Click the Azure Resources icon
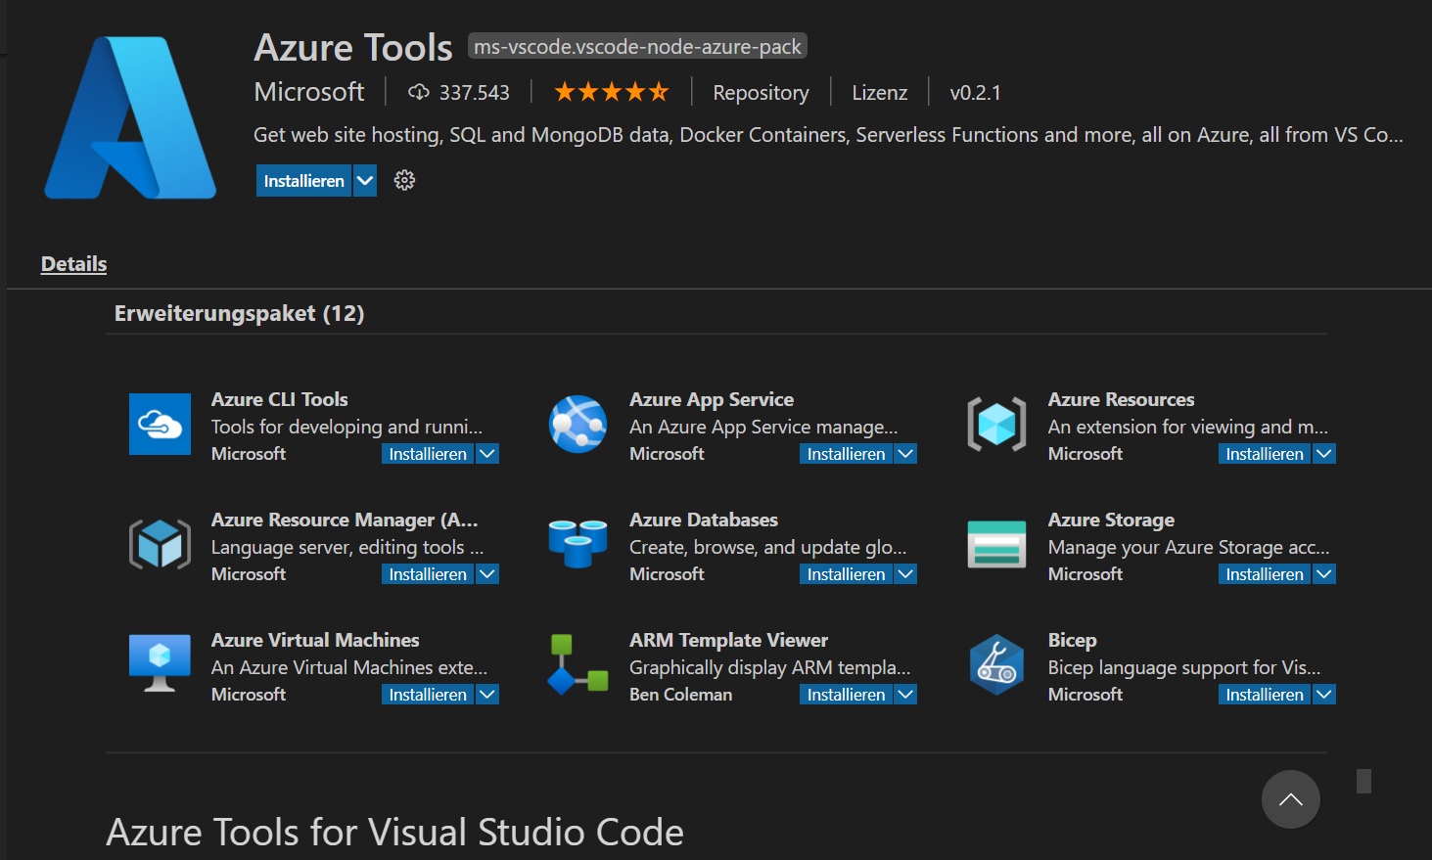This screenshot has width=1432, height=860. (996, 424)
